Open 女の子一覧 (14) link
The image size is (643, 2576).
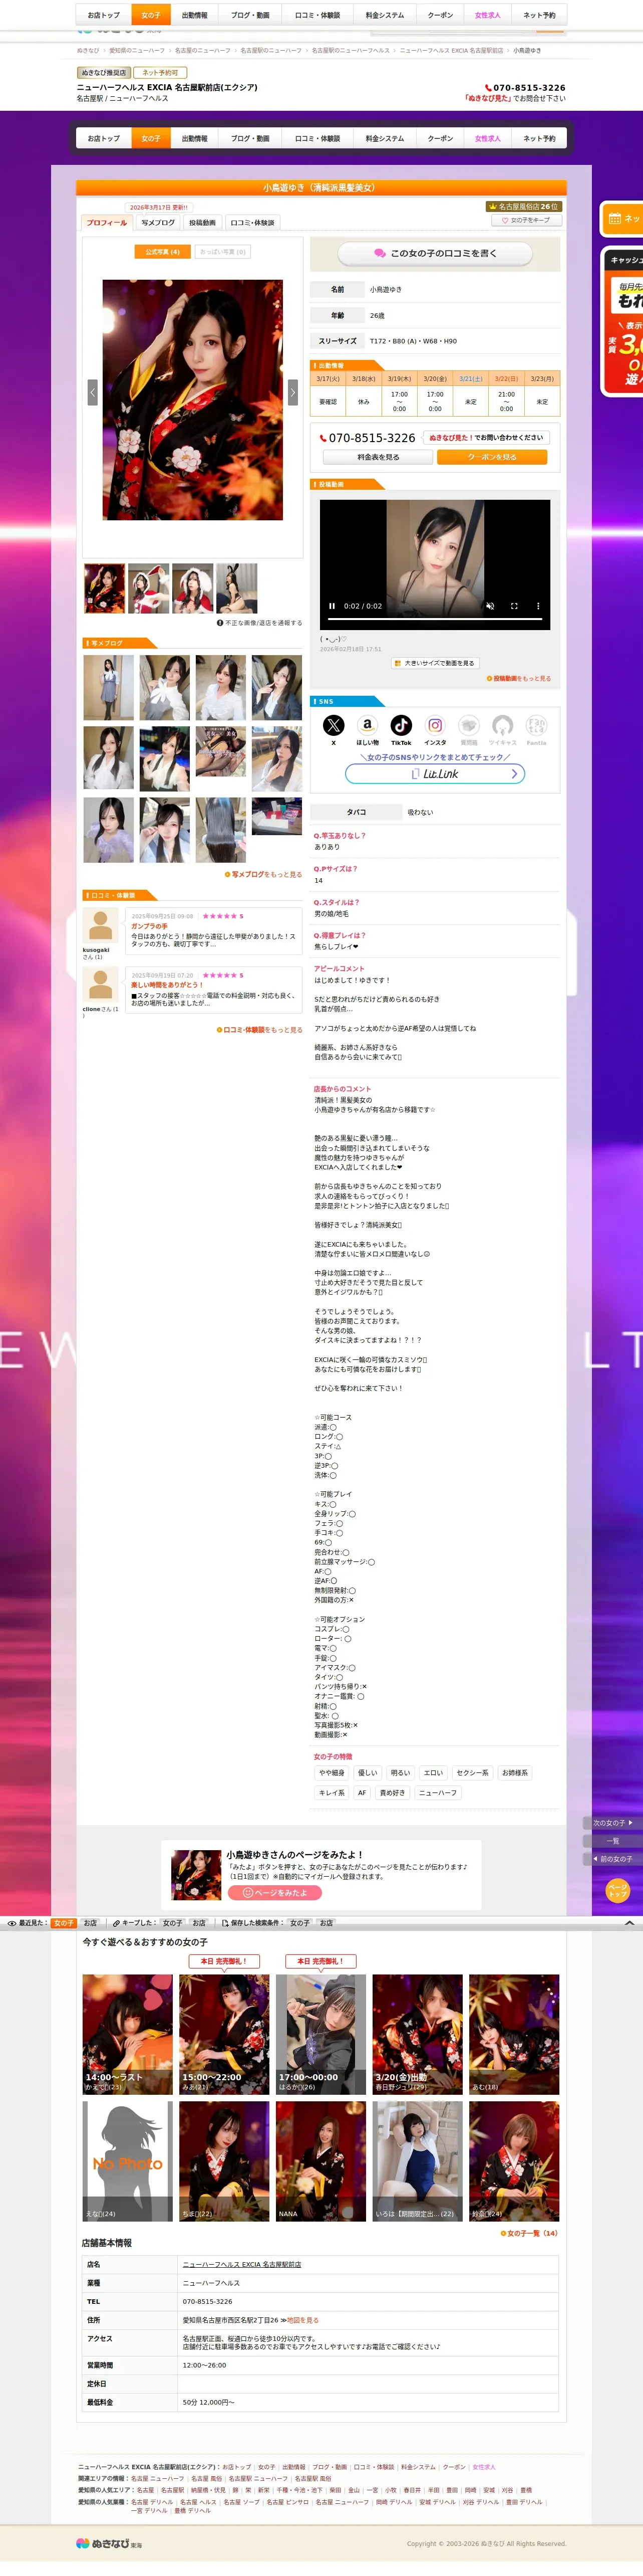(x=529, y=2233)
